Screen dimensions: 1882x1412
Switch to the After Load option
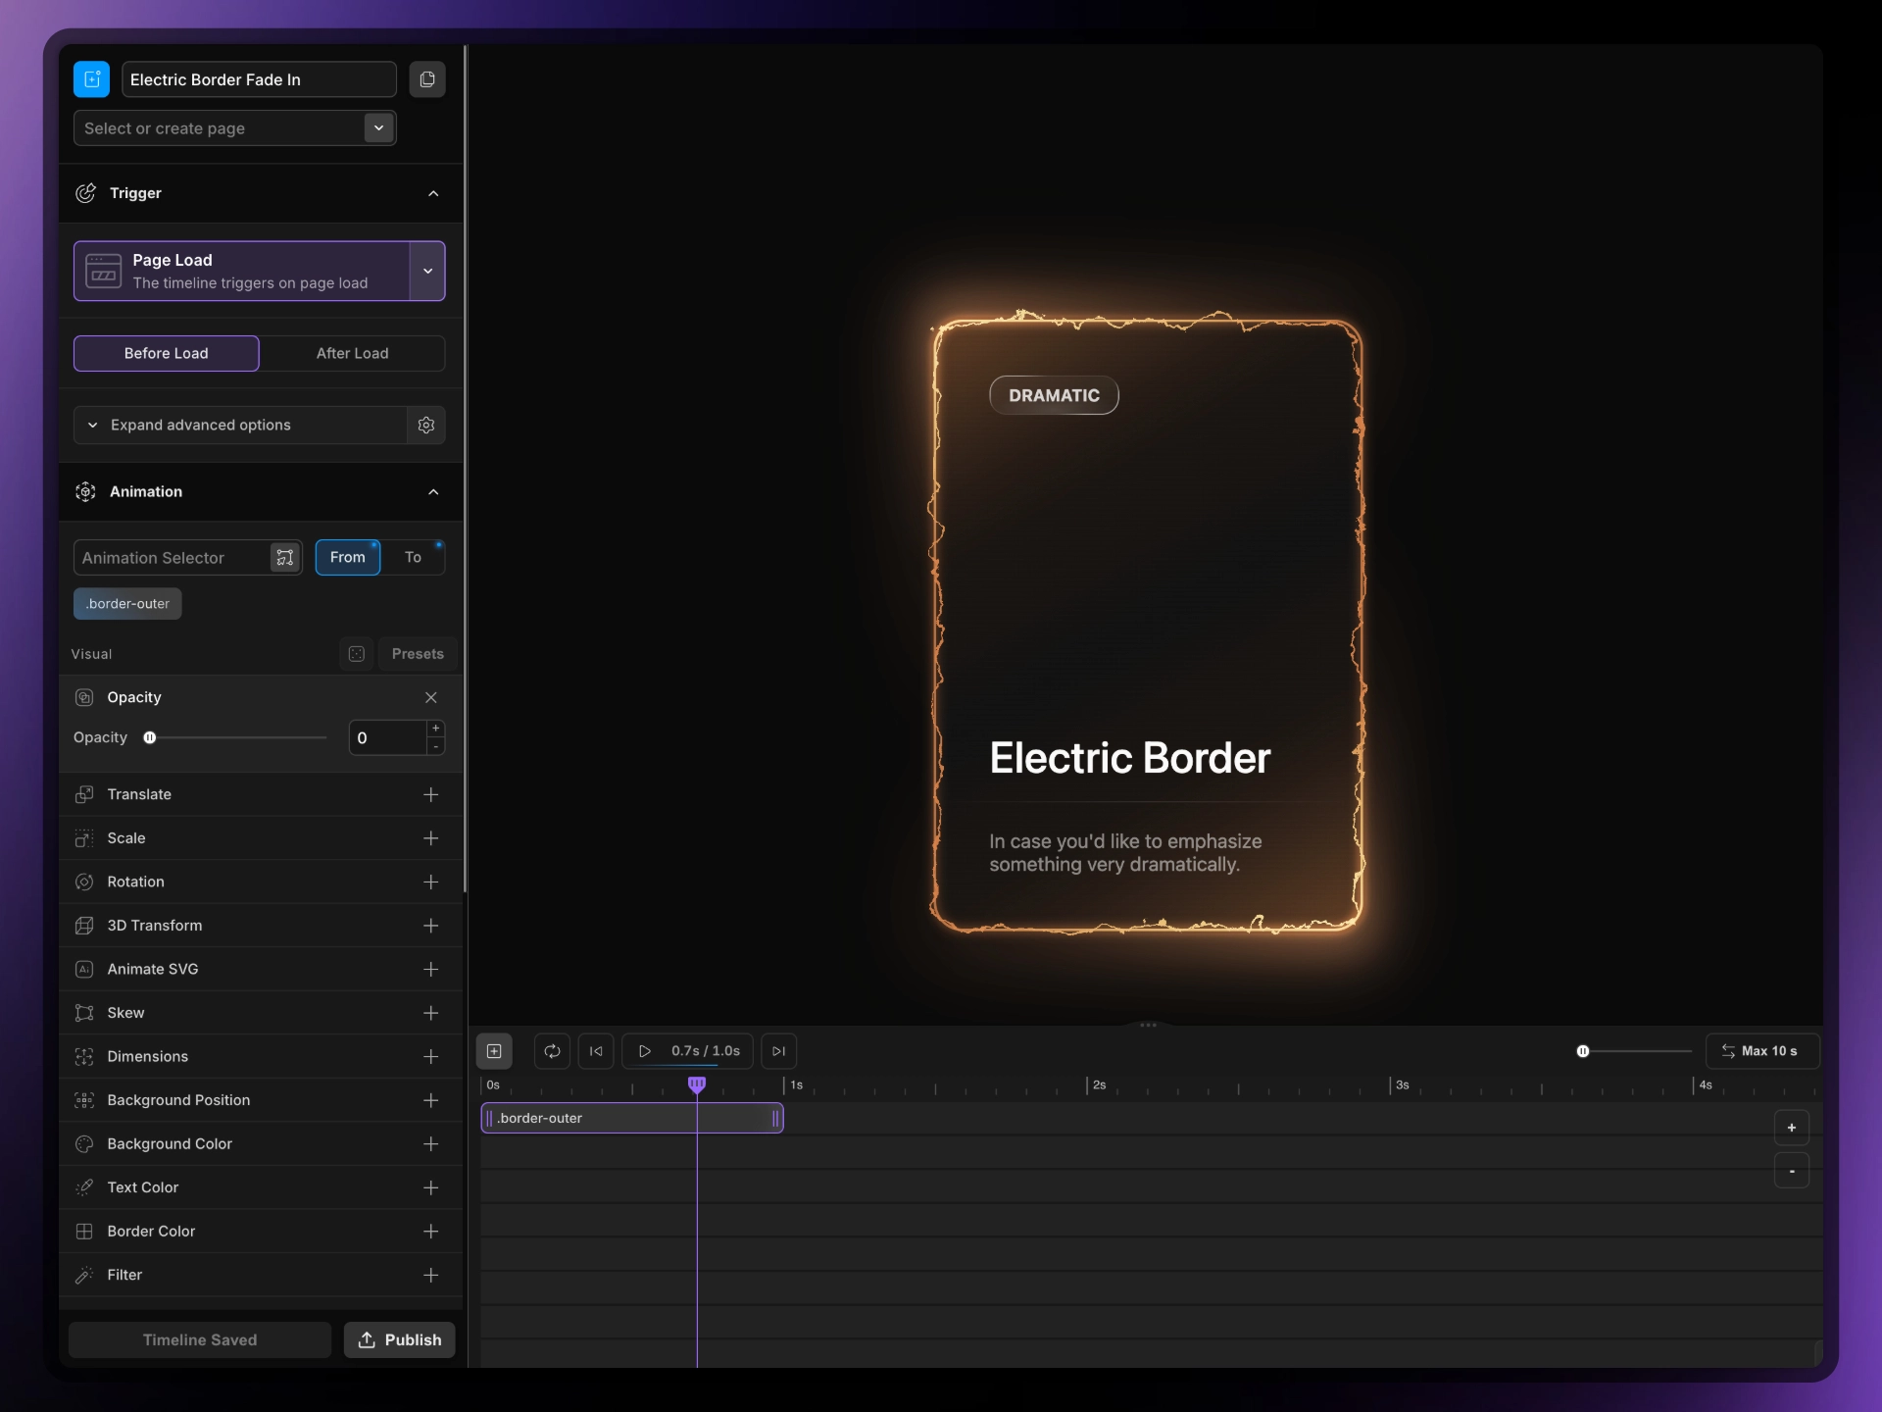click(352, 353)
